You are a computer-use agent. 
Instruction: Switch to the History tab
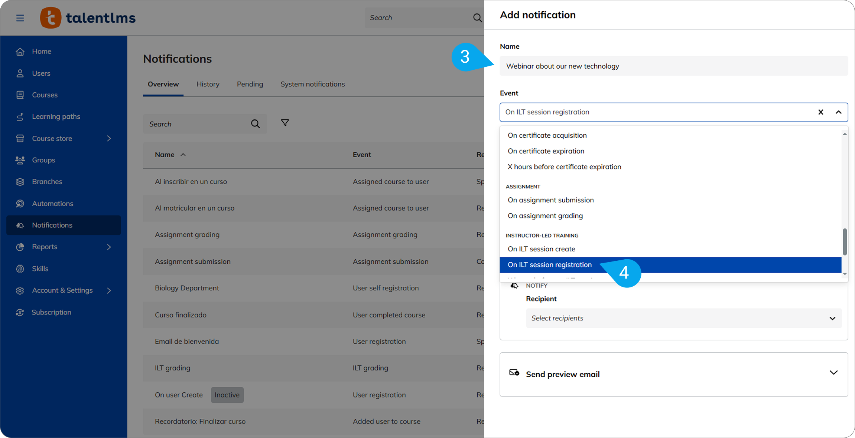tap(208, 84)
